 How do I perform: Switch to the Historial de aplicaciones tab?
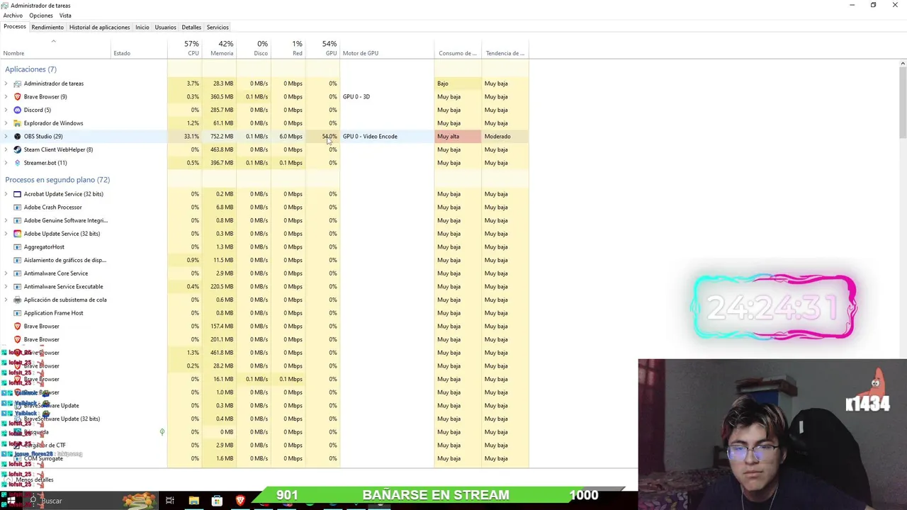[x=99, y=27]
